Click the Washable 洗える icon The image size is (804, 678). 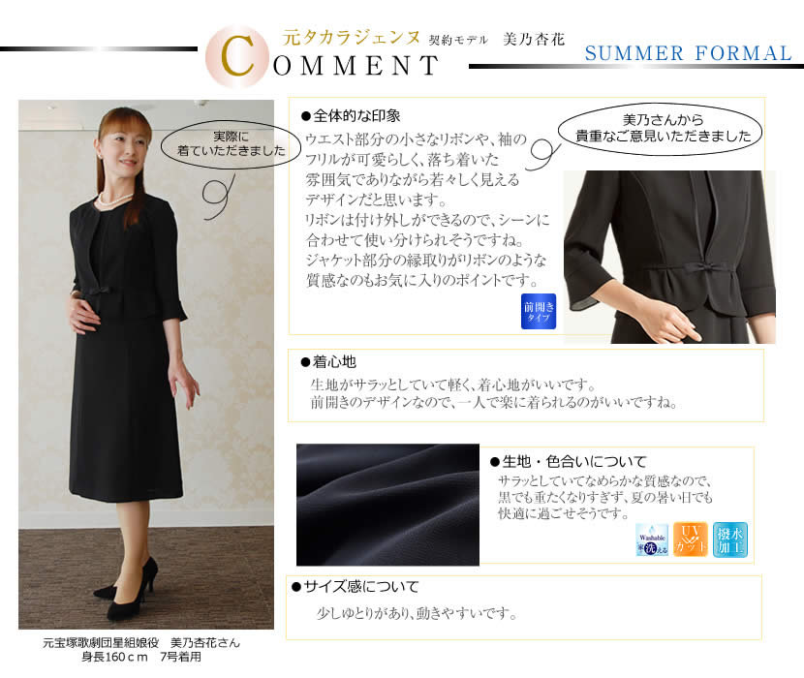point(652,539)
